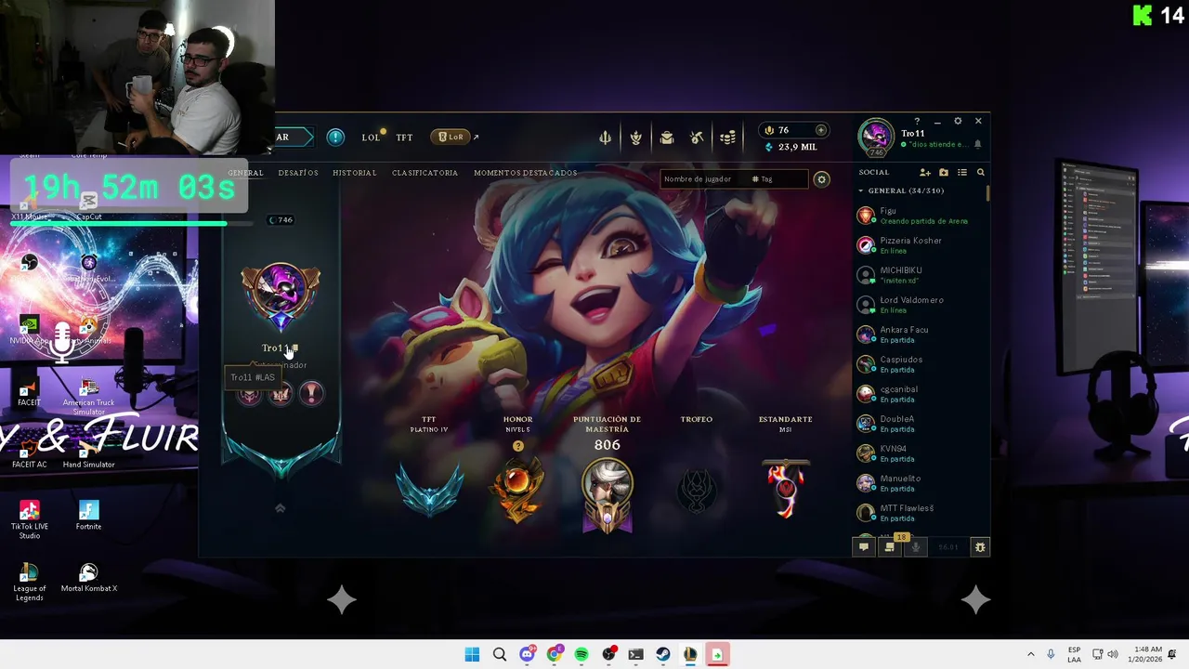Switch to the CLASIFICATORIA tab
1189x669 pixels.
425,173
